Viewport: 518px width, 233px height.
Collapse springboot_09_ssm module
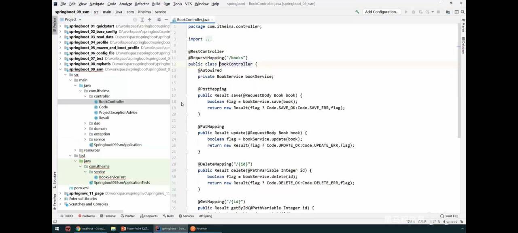(x=61, y=69)
